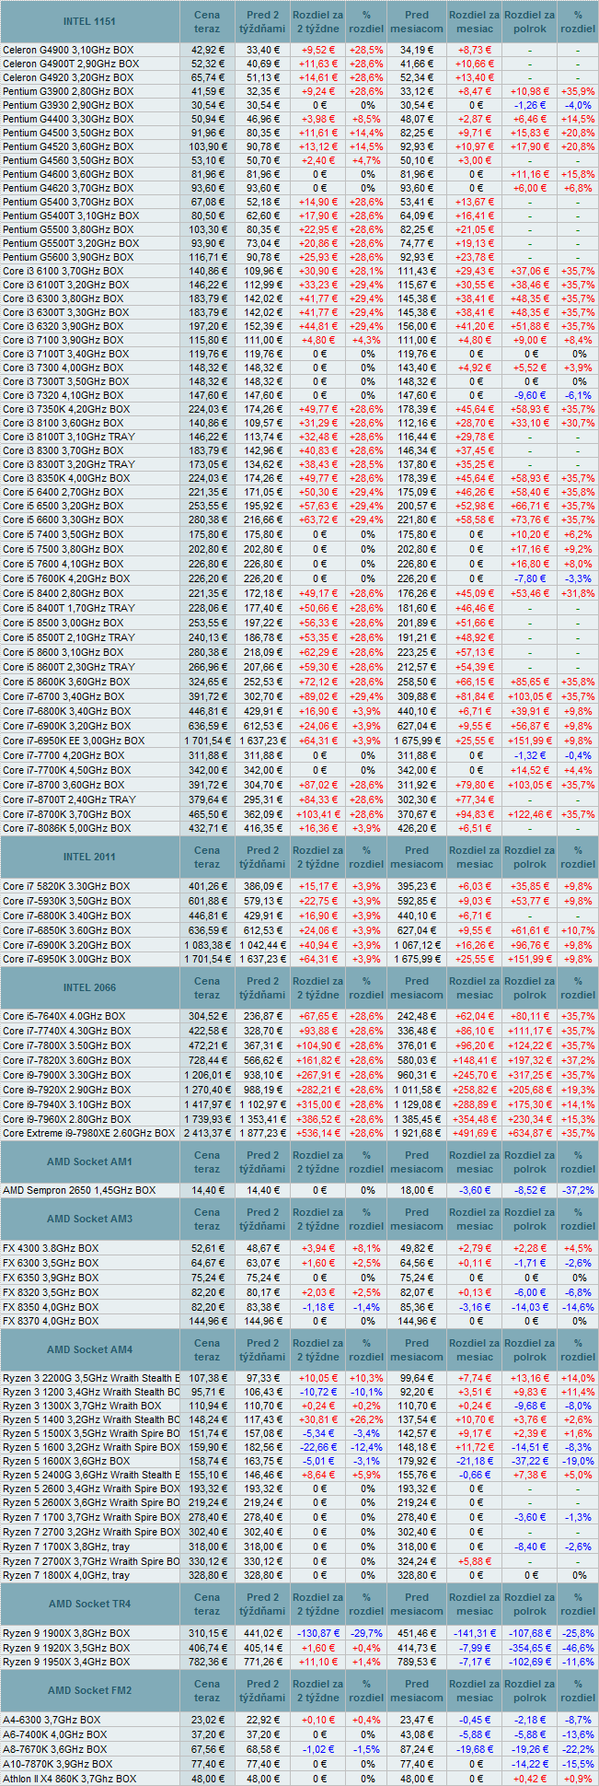This screenshot has width=599, height=1786.
Task: Select Ryzen 5 2400G Wraith Stealth row name
Action: [x=91, y=1475]
